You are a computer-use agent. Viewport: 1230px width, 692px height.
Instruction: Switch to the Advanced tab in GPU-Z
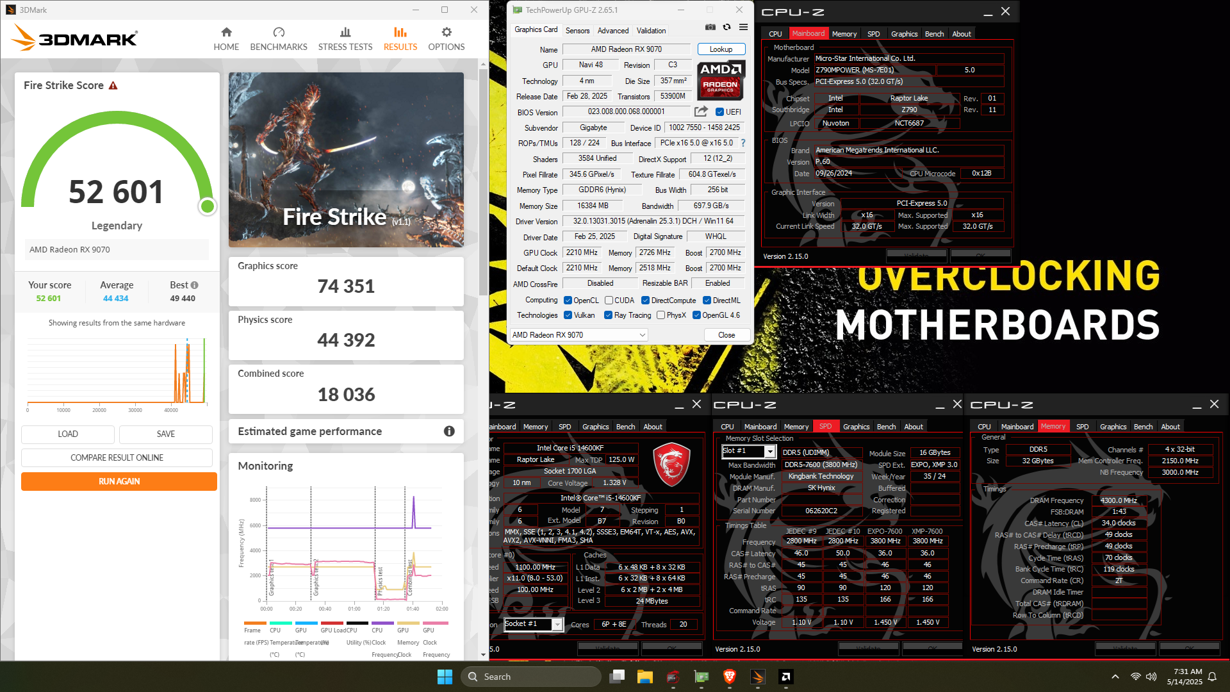tap(613, 31)
